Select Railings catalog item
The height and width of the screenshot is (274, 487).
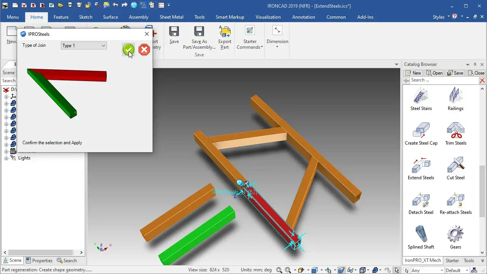(455, 99)
